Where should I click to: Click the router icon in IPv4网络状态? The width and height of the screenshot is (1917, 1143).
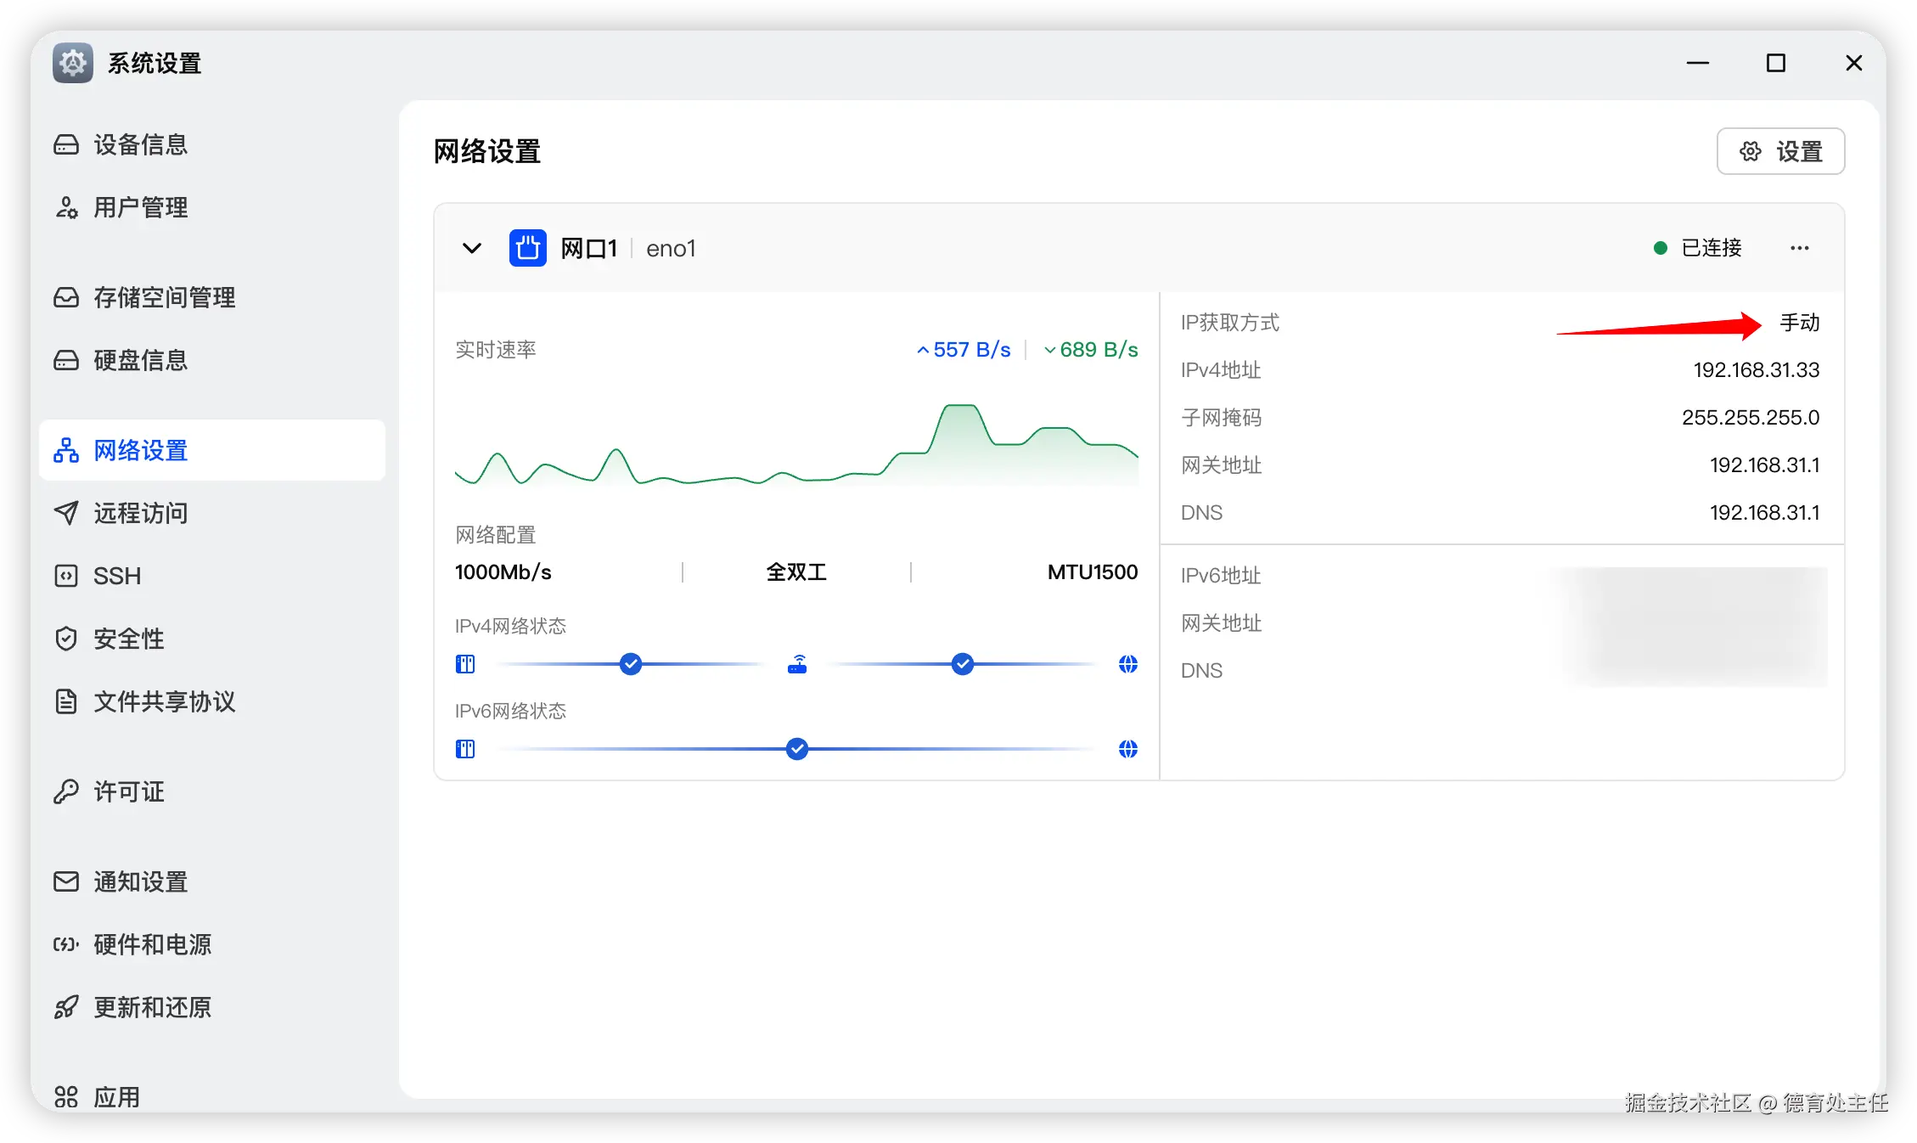(x=797, y=664)
